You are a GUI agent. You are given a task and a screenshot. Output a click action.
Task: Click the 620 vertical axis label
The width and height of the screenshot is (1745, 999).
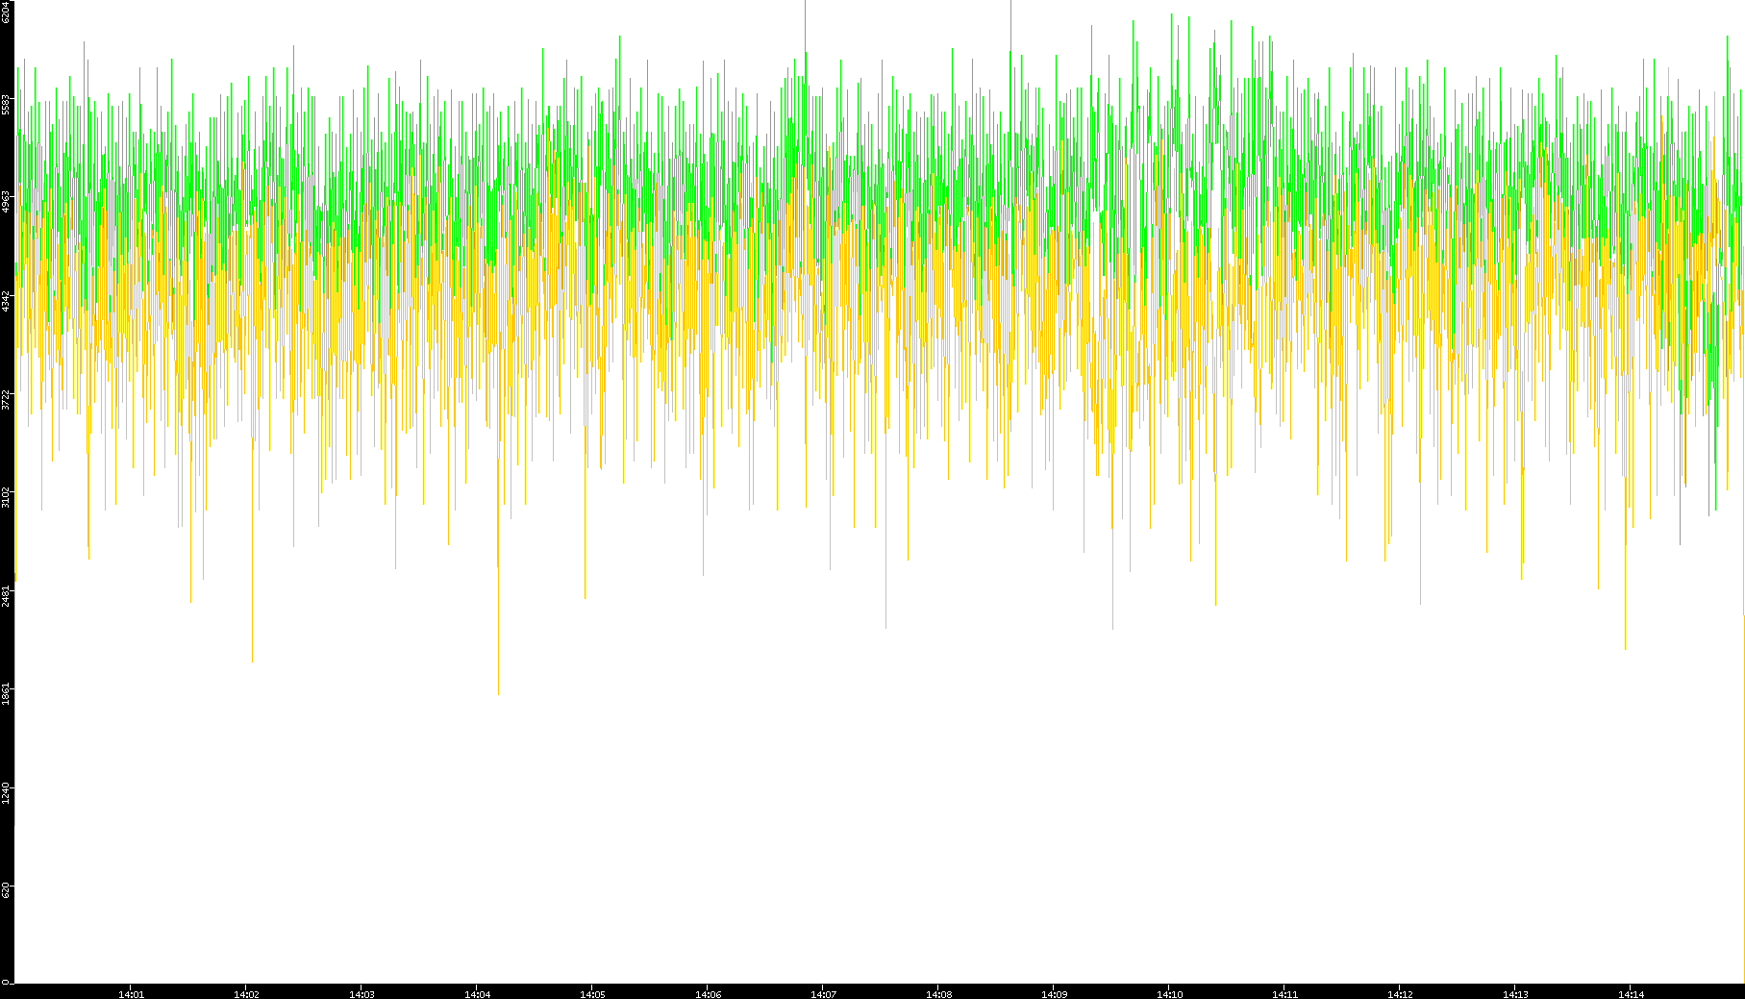6,890
